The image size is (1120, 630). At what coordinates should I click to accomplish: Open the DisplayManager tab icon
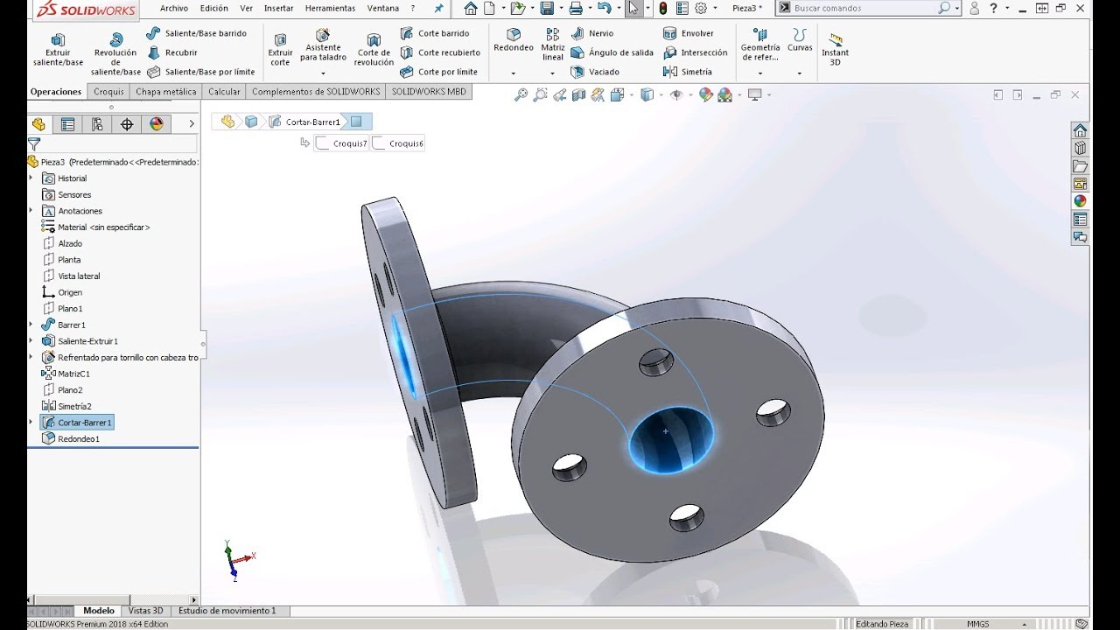(157, 124)
